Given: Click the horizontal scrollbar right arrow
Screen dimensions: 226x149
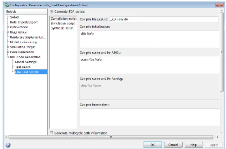Looking at the screenshot, I should 217,137.
